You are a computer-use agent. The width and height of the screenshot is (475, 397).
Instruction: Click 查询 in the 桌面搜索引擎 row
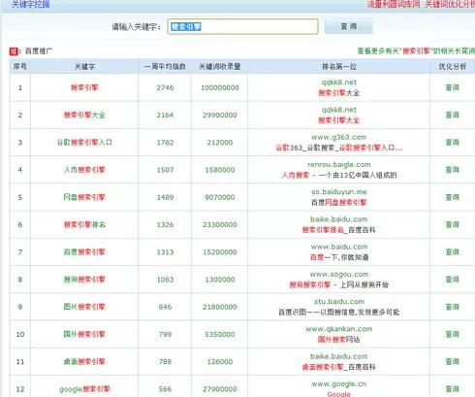point(453,362)
